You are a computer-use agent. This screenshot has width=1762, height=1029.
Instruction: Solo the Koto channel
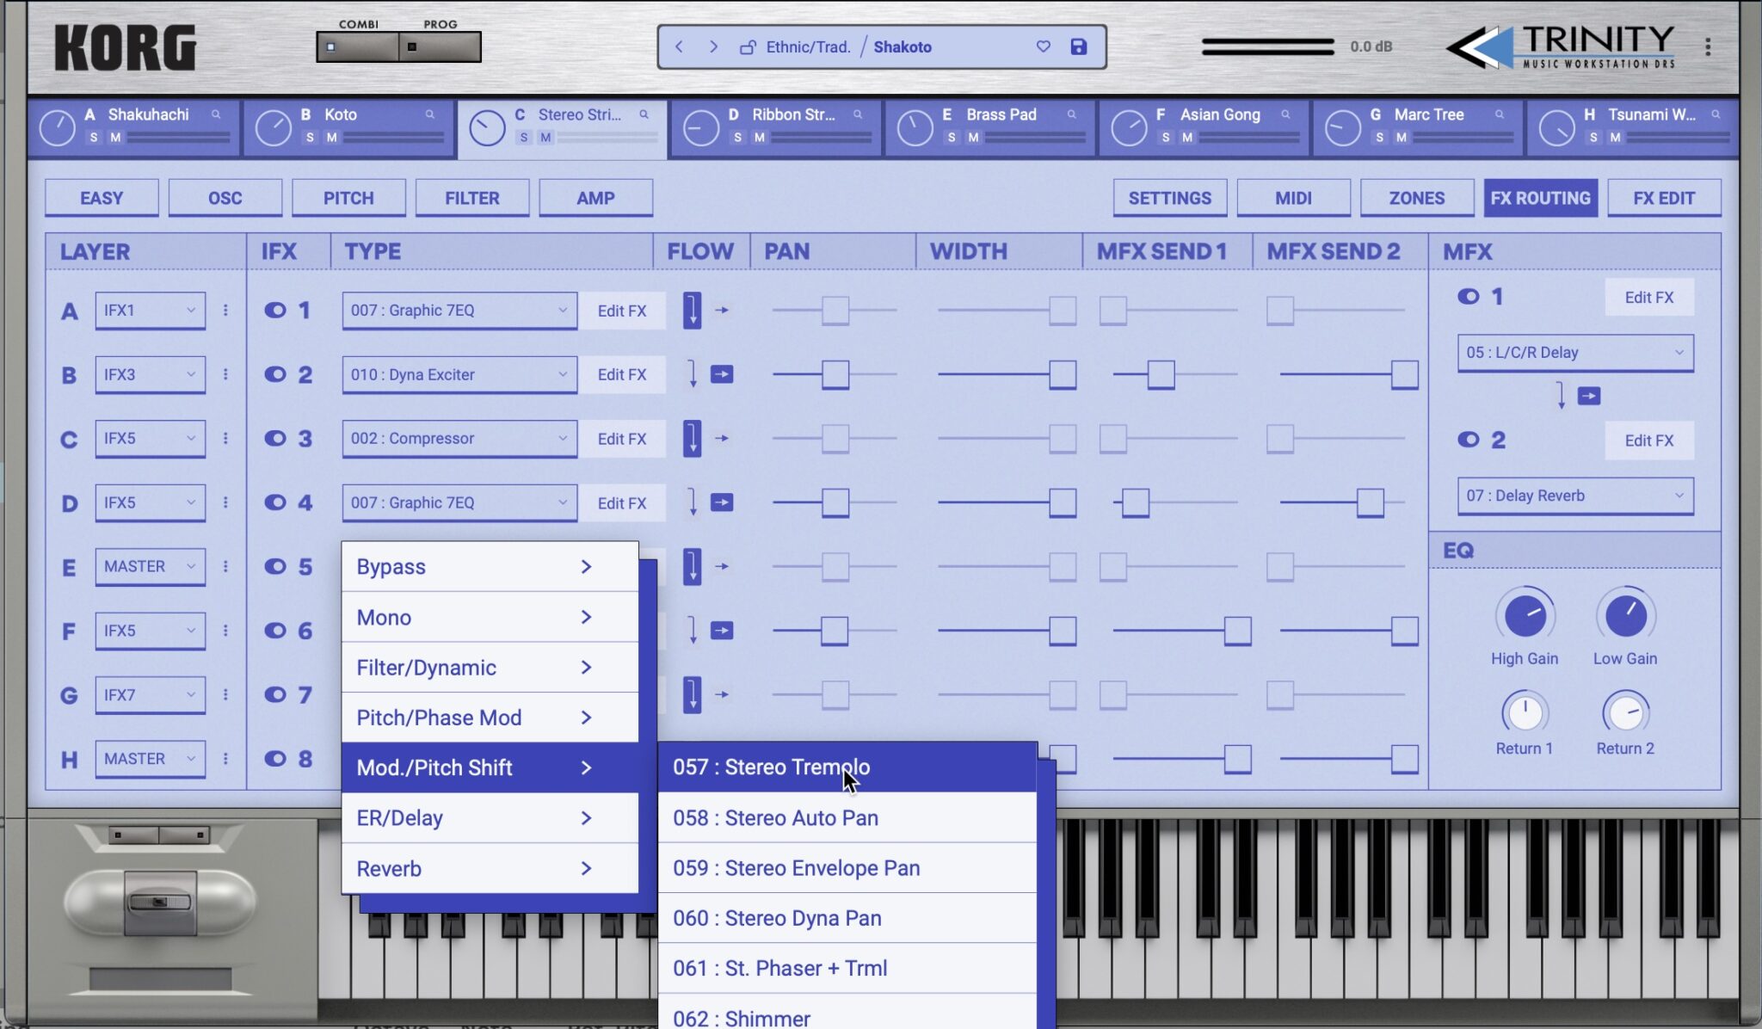[x=310, y=137]
